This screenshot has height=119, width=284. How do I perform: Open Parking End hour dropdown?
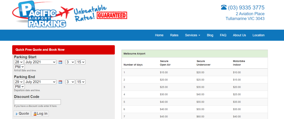[70, 82]
